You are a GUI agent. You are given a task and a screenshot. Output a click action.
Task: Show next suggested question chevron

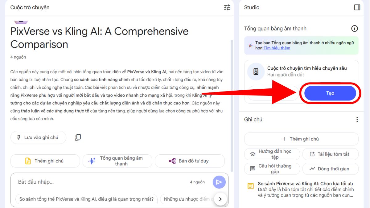[220, 199]
